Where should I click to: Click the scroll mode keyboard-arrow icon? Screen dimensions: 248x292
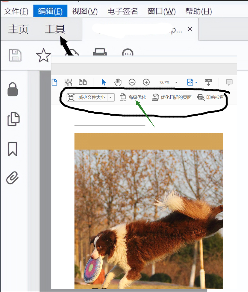[x=208, y=82]
